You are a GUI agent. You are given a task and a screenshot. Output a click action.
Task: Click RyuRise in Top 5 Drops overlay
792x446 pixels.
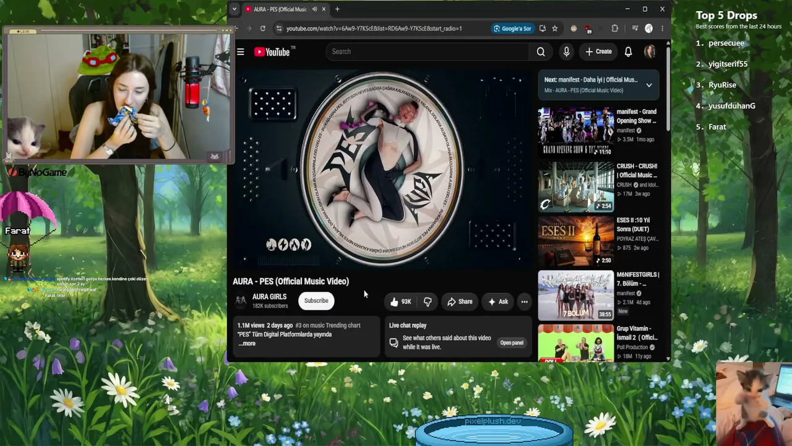tap(722, 85)
